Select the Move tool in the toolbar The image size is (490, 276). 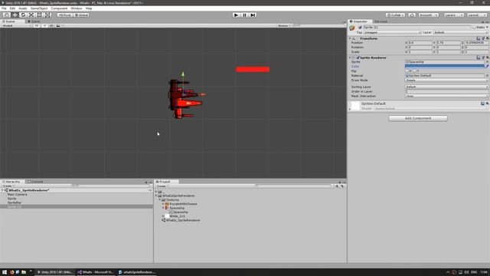[15, 15]
